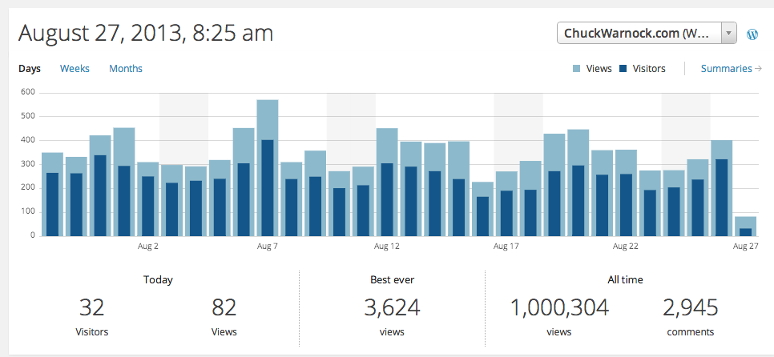Click the light blue Views legend swatch
The width and height of the screenshot is (774, 357).
577,69
